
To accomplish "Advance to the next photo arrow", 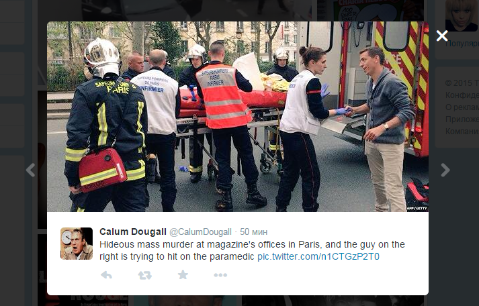I will 445,170.
